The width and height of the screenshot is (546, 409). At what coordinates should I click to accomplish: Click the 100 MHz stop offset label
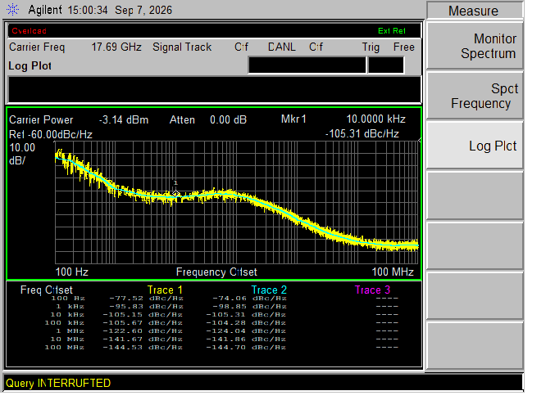(x=393, y=272)
